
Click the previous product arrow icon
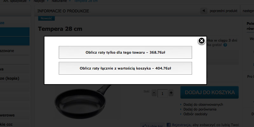click(x=204, y=11)
